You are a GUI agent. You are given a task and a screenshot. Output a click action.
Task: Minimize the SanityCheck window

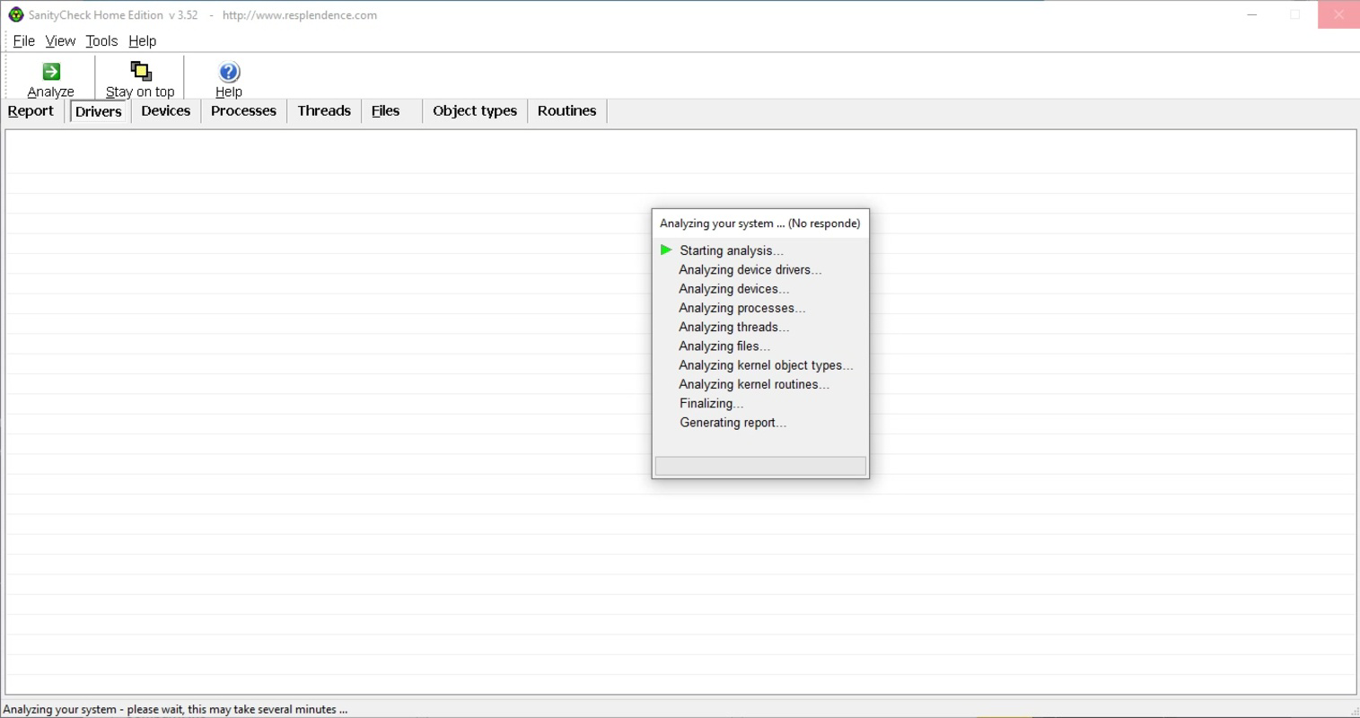click(1251, 14)
